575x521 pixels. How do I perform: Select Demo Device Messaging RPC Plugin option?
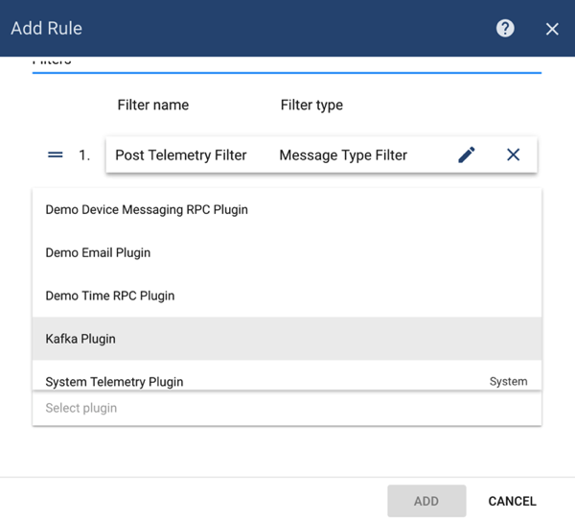147,209
